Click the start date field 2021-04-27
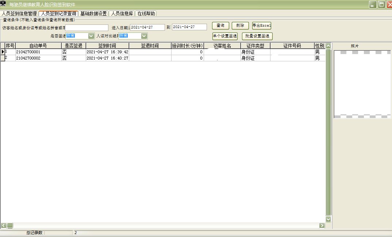The height and width of the screenshot is (237, 392). tap(147, 27)
